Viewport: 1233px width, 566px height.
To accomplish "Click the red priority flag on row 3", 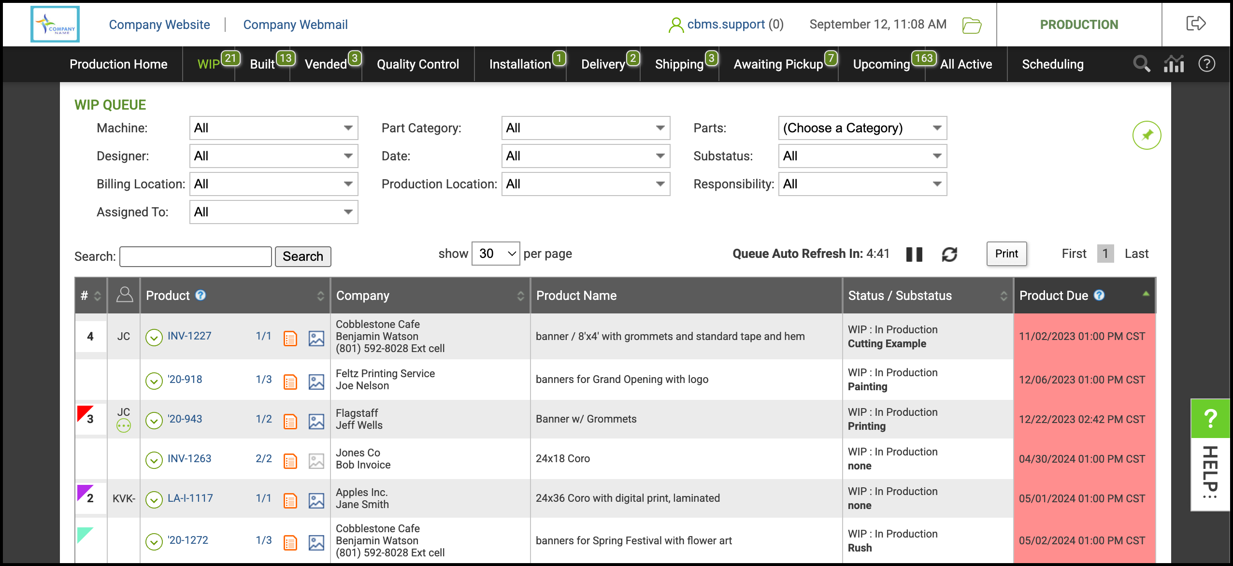I will (x=84, y=413).
